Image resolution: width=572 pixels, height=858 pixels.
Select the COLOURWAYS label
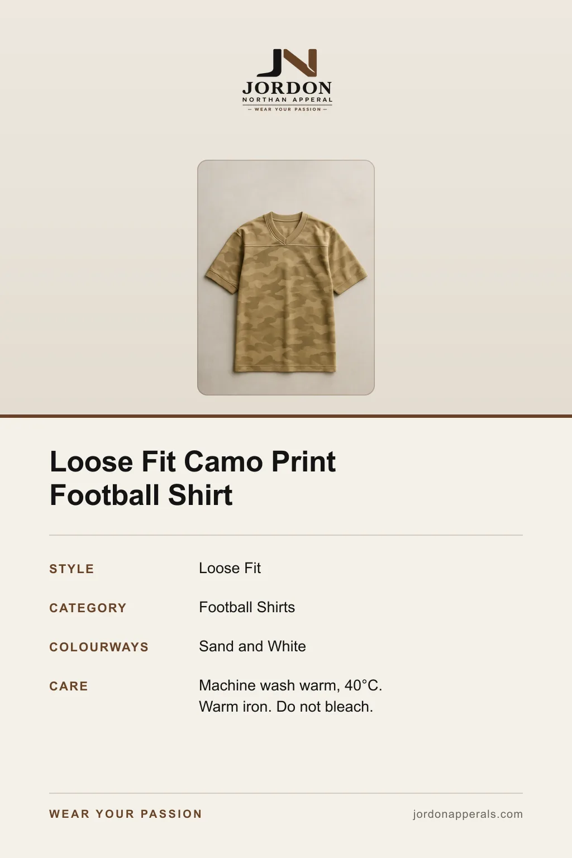point(99,647)
